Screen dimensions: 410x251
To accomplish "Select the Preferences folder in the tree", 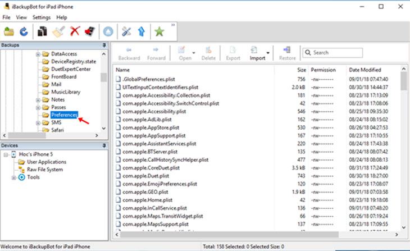I will pyautogui.click(x=65, y=115).
